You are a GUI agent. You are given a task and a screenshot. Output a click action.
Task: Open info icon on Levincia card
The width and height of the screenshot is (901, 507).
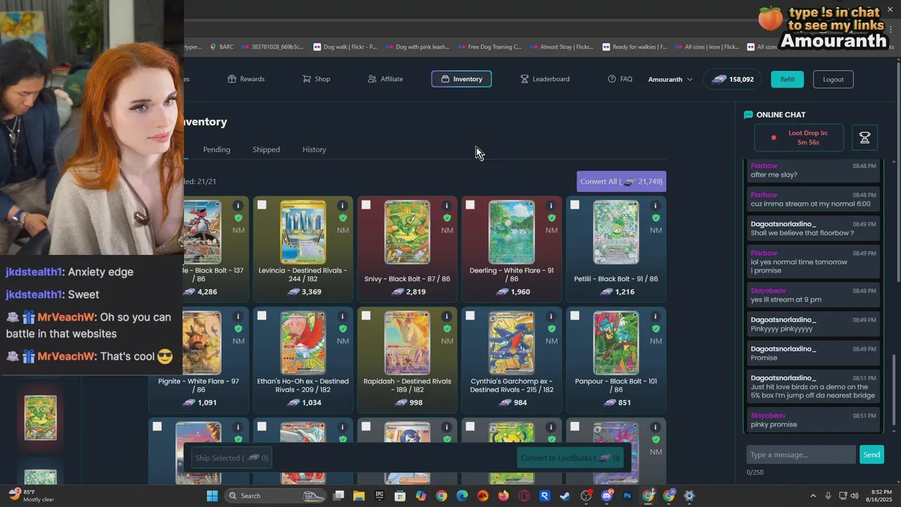342,206
